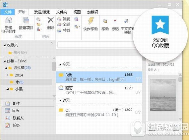189x140 pixels.
Task: Collapse the Inbox (收件箱) folder arrow
Action: point(6,68)
